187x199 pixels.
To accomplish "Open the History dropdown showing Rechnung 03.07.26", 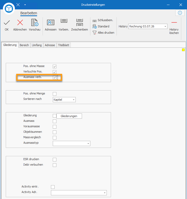I will coord(148,26).
